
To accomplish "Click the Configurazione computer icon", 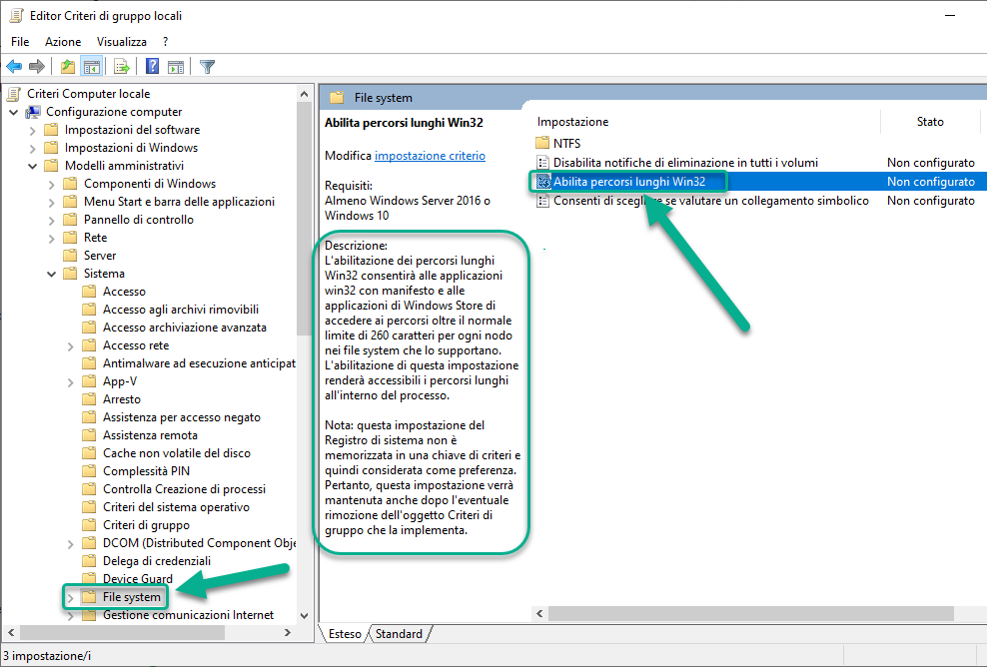I will point(33,112).
